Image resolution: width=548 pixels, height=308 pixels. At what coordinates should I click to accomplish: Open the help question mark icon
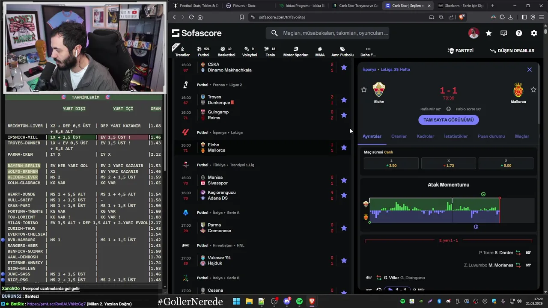point(519,33)
